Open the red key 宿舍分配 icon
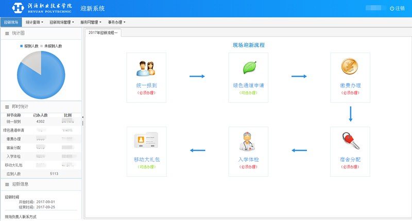 (350, 142)
